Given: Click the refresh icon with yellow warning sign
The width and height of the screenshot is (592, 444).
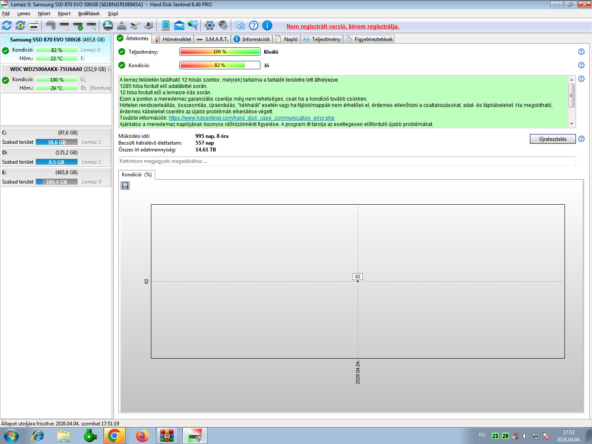Looking at the screenshot, I should [20, 25].
